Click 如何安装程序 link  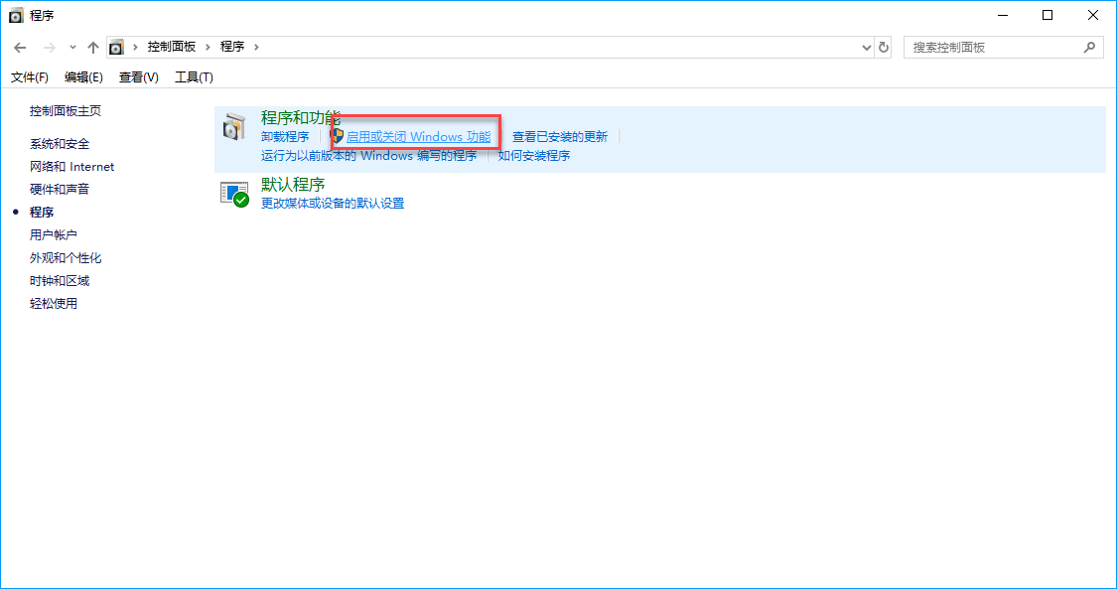coord(533,155)
